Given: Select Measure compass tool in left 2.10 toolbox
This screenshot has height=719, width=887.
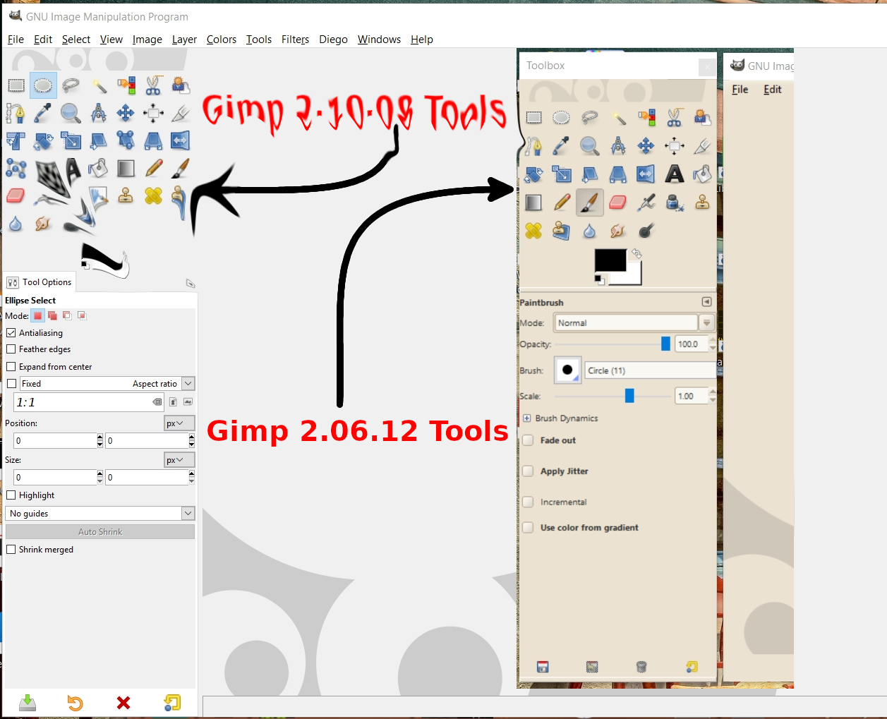Looking at the screenshot, I should 98,114.
